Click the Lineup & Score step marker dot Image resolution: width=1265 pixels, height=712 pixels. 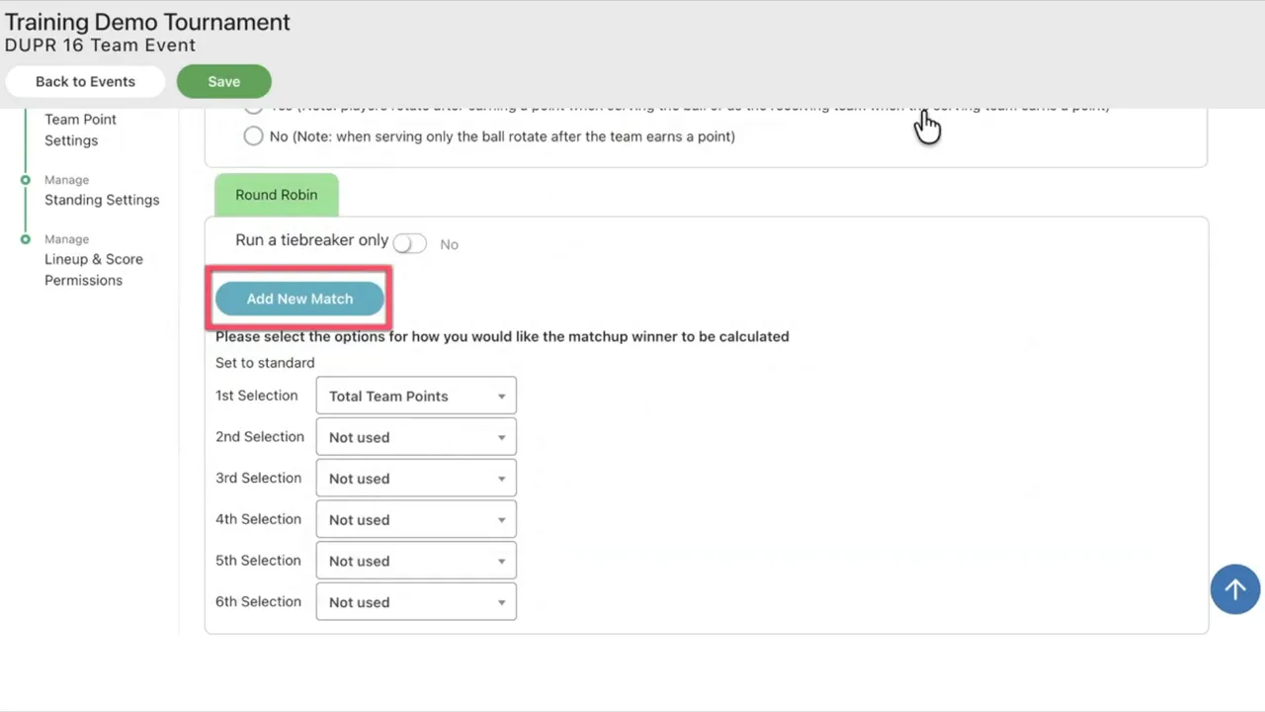(x=26, y=239)
